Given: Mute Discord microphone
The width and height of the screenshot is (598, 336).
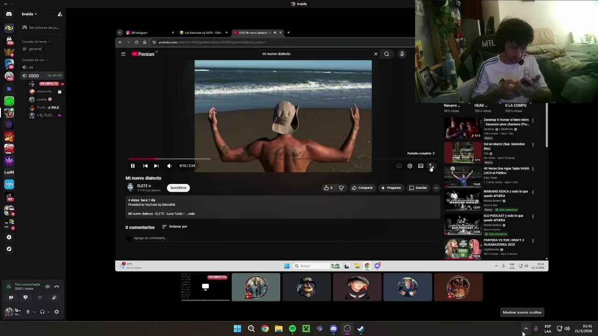Looking at the screenshot, I should tap(28, 312).
